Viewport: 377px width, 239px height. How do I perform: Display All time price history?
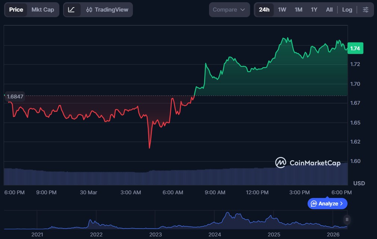(329, 10)
